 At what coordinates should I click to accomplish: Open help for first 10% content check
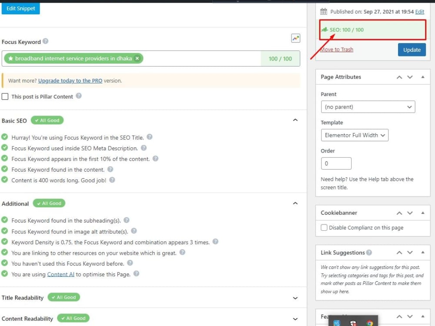156,159
